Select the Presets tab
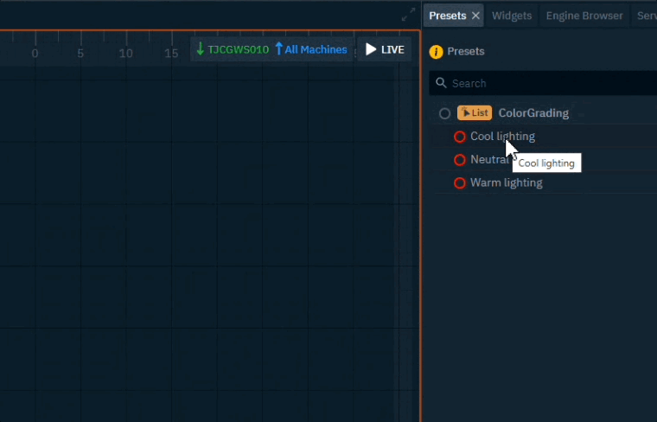The height and width of the screenshot is (422, 657). coord(447,16)
